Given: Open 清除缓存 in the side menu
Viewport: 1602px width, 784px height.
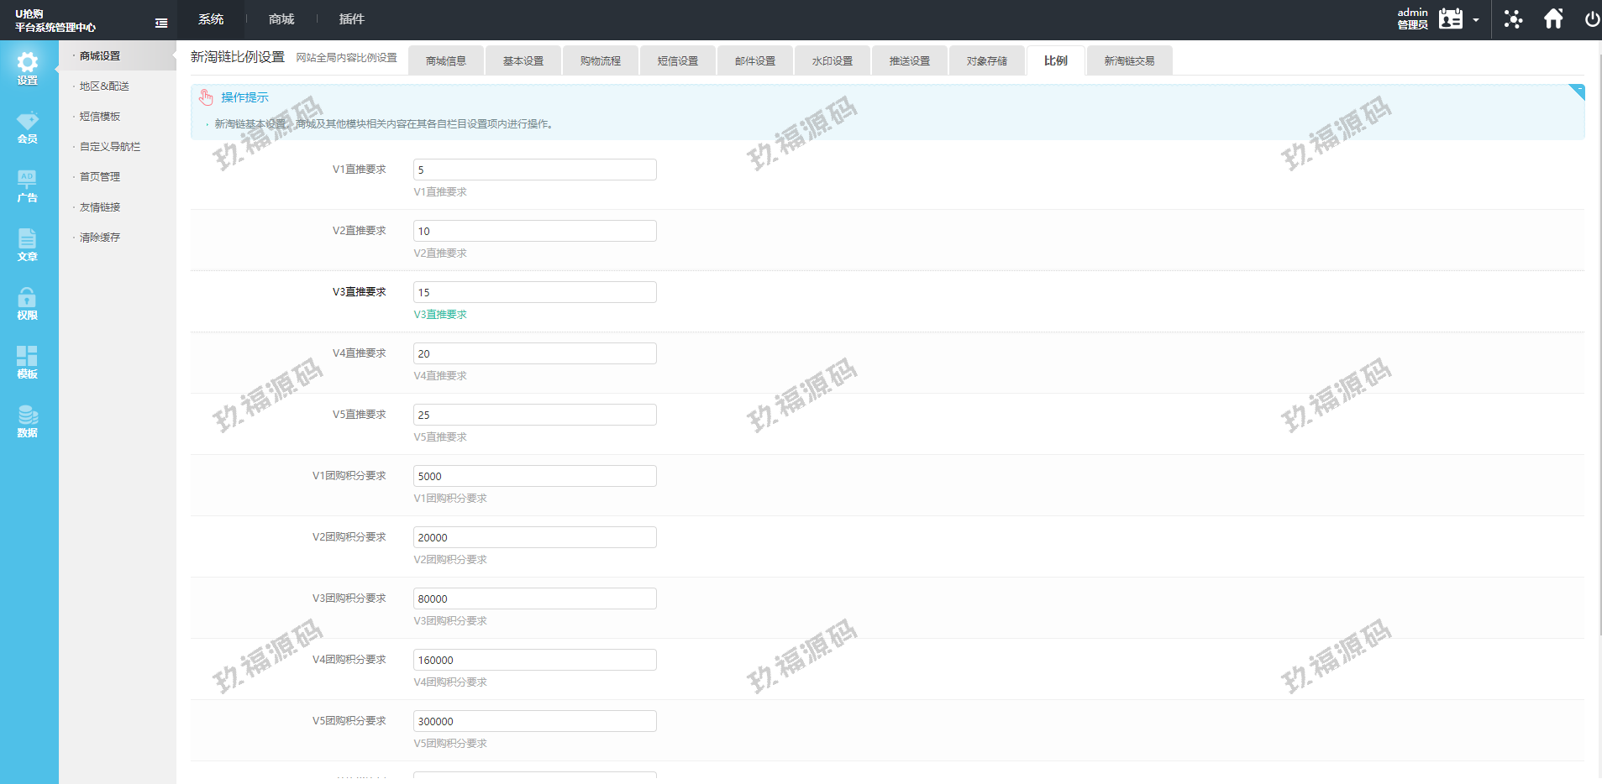Looking at the screenshot, I should click(100, 238).
